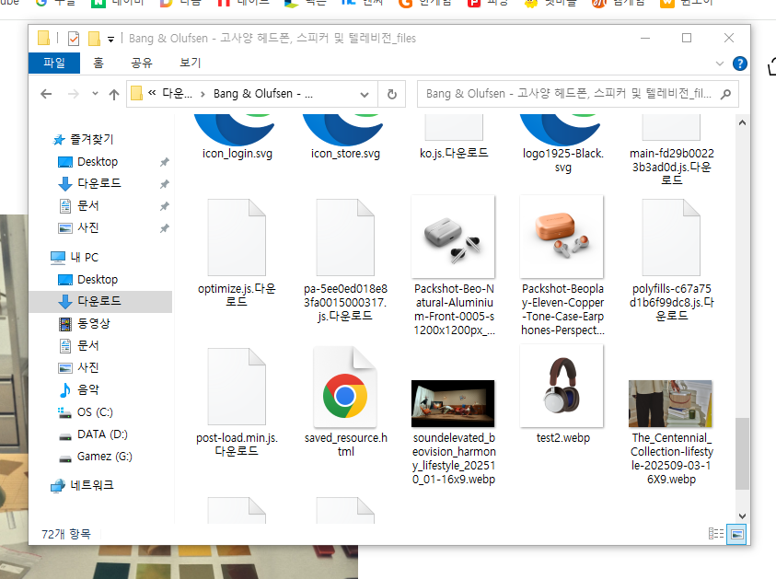Open pinned Desktop under 즐겨찾기

click(98, 162)
